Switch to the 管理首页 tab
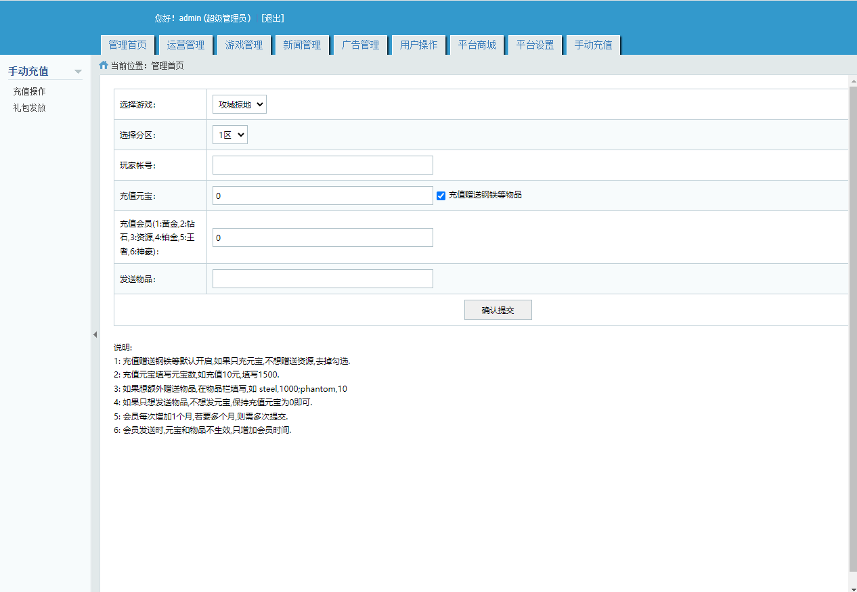The image size is (857, 592). (127, 45)
